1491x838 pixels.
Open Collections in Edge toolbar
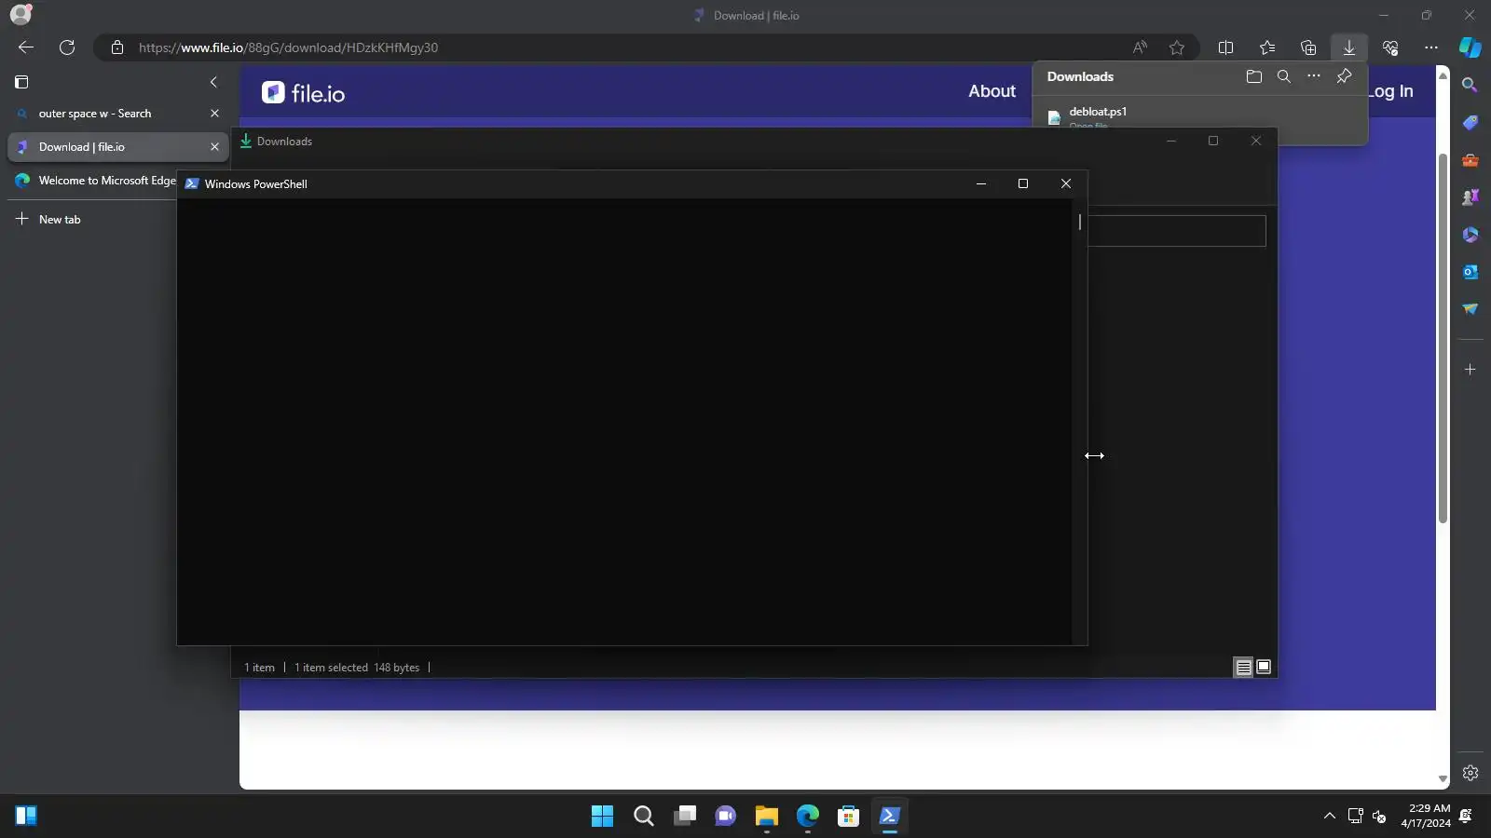pos(1308,47)
